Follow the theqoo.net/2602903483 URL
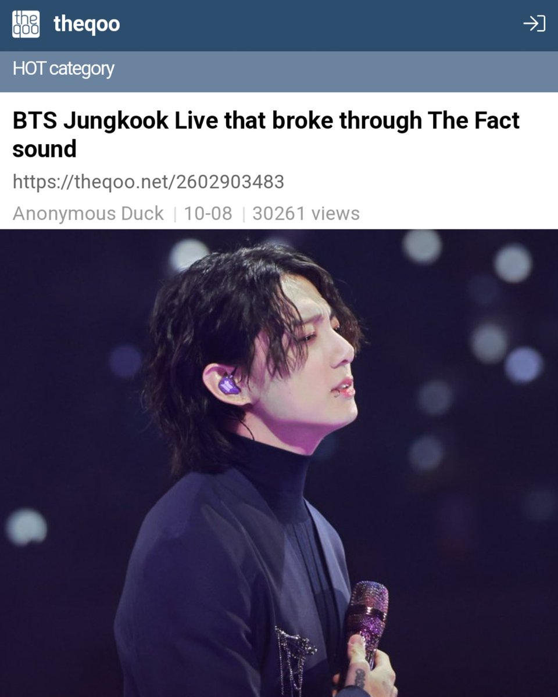This screenshot has height=697, width=558. [x=148, y=182]
